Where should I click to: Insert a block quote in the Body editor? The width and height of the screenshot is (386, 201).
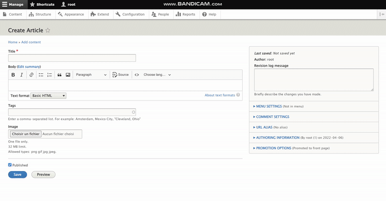[x=59, y=75]
